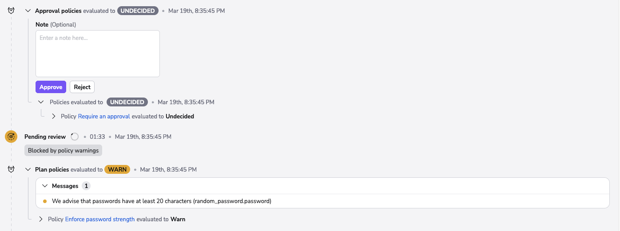Click the Plan policies shield icon
620x231 pixels.
click(x=11, y=169)
